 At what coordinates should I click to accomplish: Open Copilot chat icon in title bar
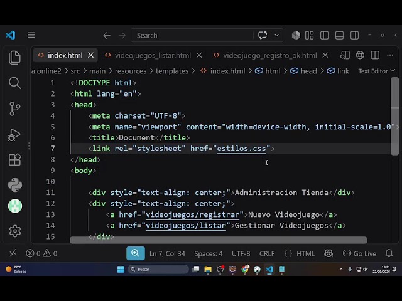click(x=263, y=35)
